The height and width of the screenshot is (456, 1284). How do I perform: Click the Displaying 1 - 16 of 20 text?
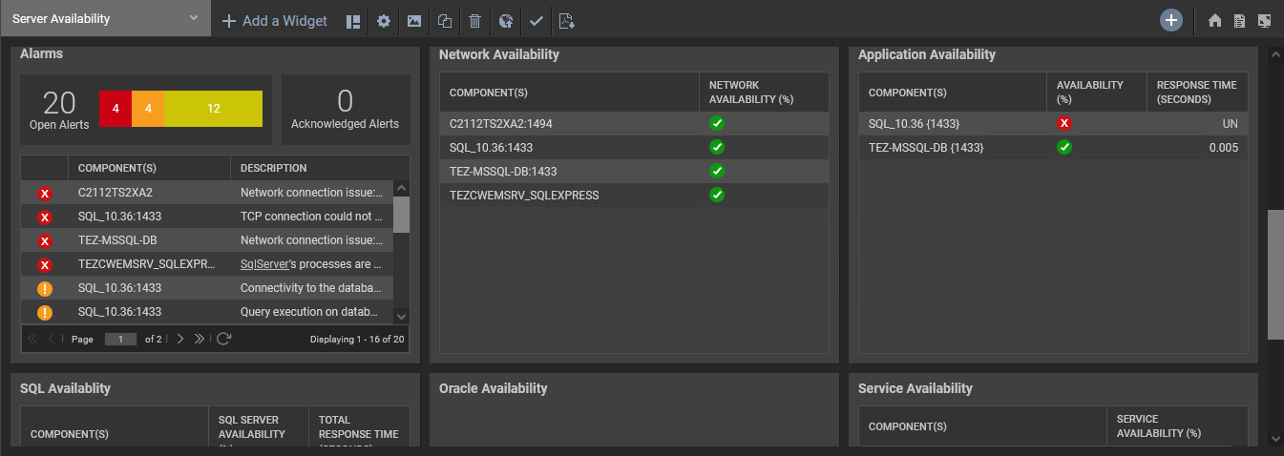coord(357,339)
